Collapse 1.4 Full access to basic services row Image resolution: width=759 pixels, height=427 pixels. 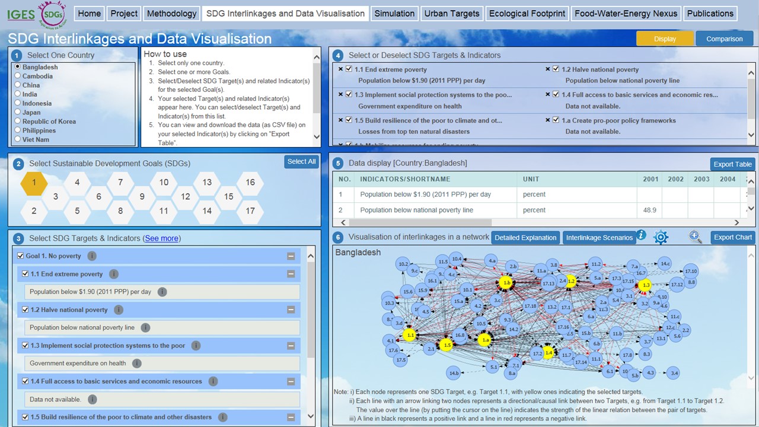pyautogui.click(x=291, y=381)
